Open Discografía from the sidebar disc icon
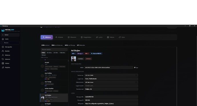Screen dimensions: 197x106 point(3,47)
